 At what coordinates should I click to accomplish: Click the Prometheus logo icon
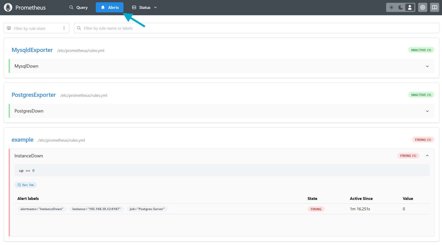click(8, 7)
